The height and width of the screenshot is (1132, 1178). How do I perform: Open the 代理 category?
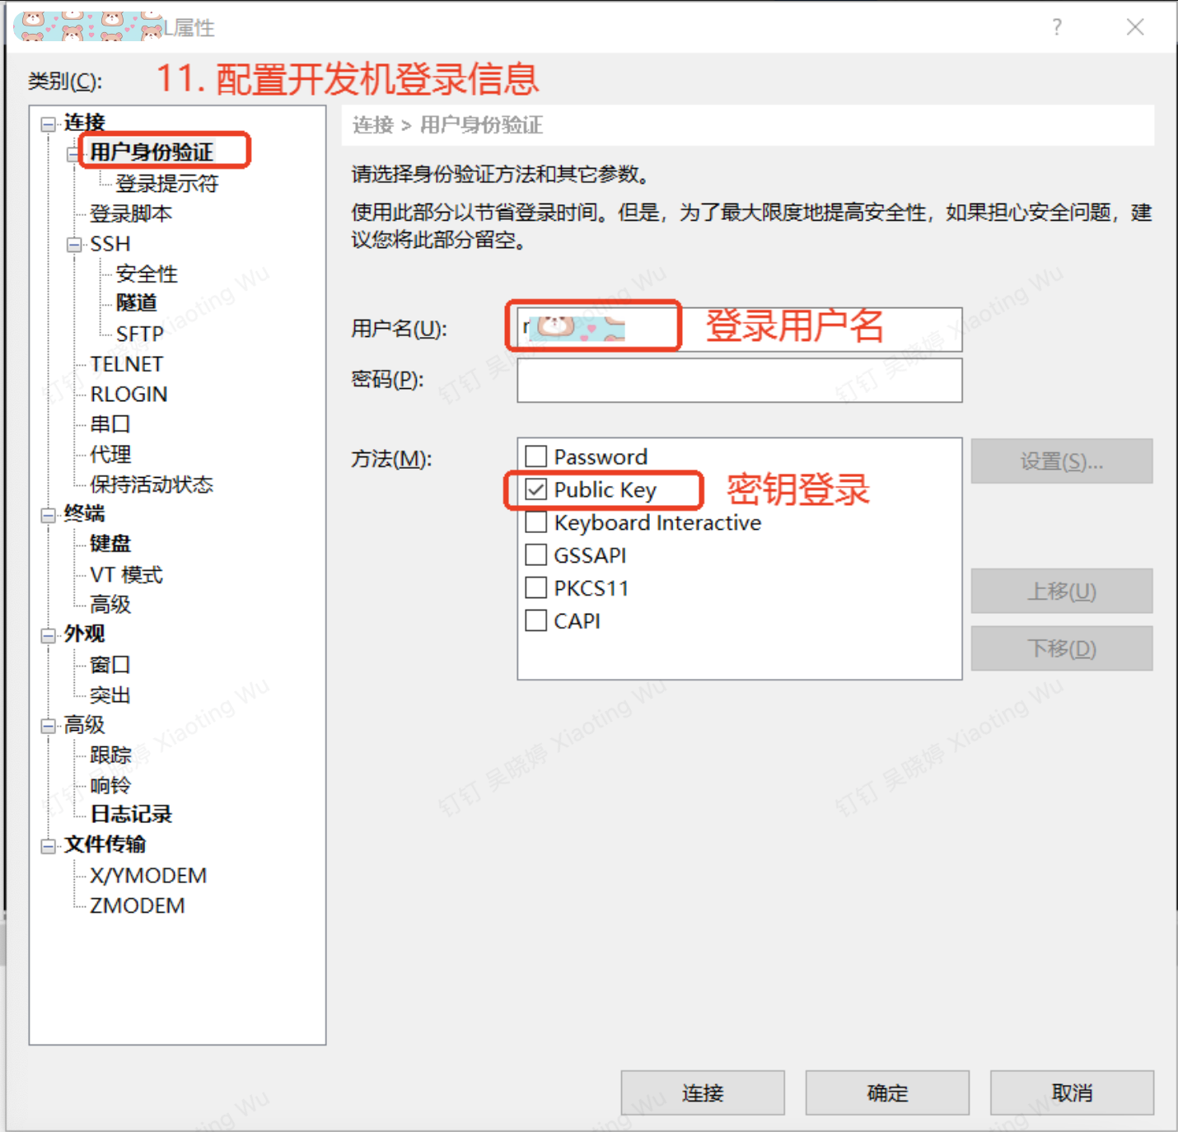110,454
